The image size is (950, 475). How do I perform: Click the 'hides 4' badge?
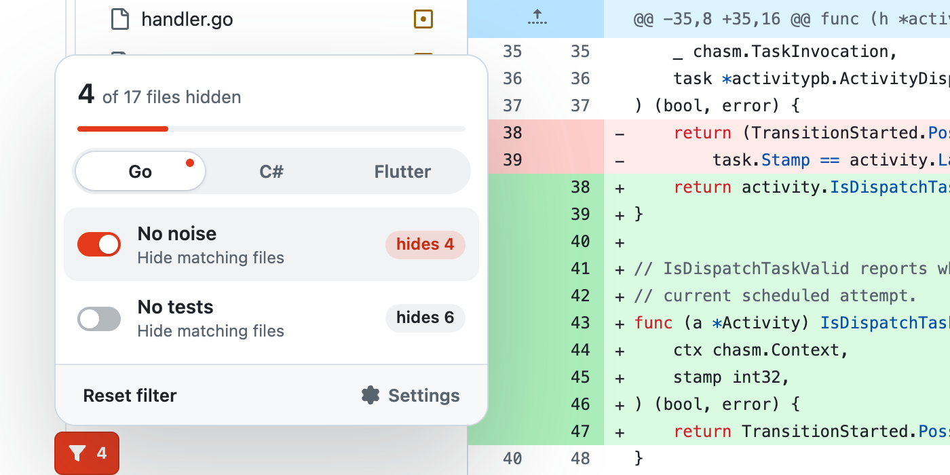425,244
